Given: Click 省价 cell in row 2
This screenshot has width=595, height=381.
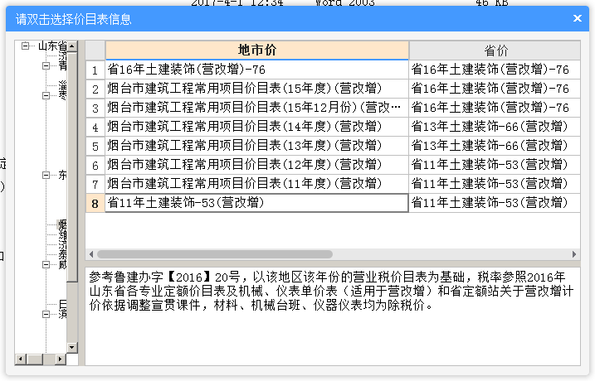Looking at the screenshot, I should click(495, 89).
